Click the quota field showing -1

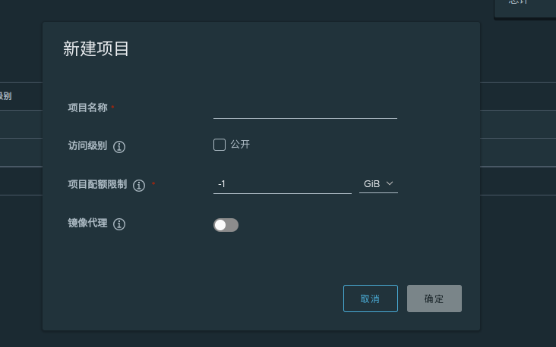282,184
